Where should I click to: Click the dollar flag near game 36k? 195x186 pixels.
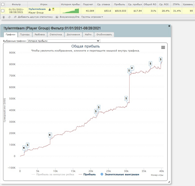(x=150, y=64)
